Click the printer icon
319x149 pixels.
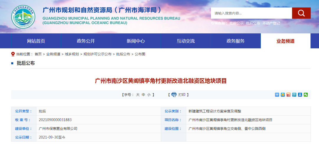(174, 94)
